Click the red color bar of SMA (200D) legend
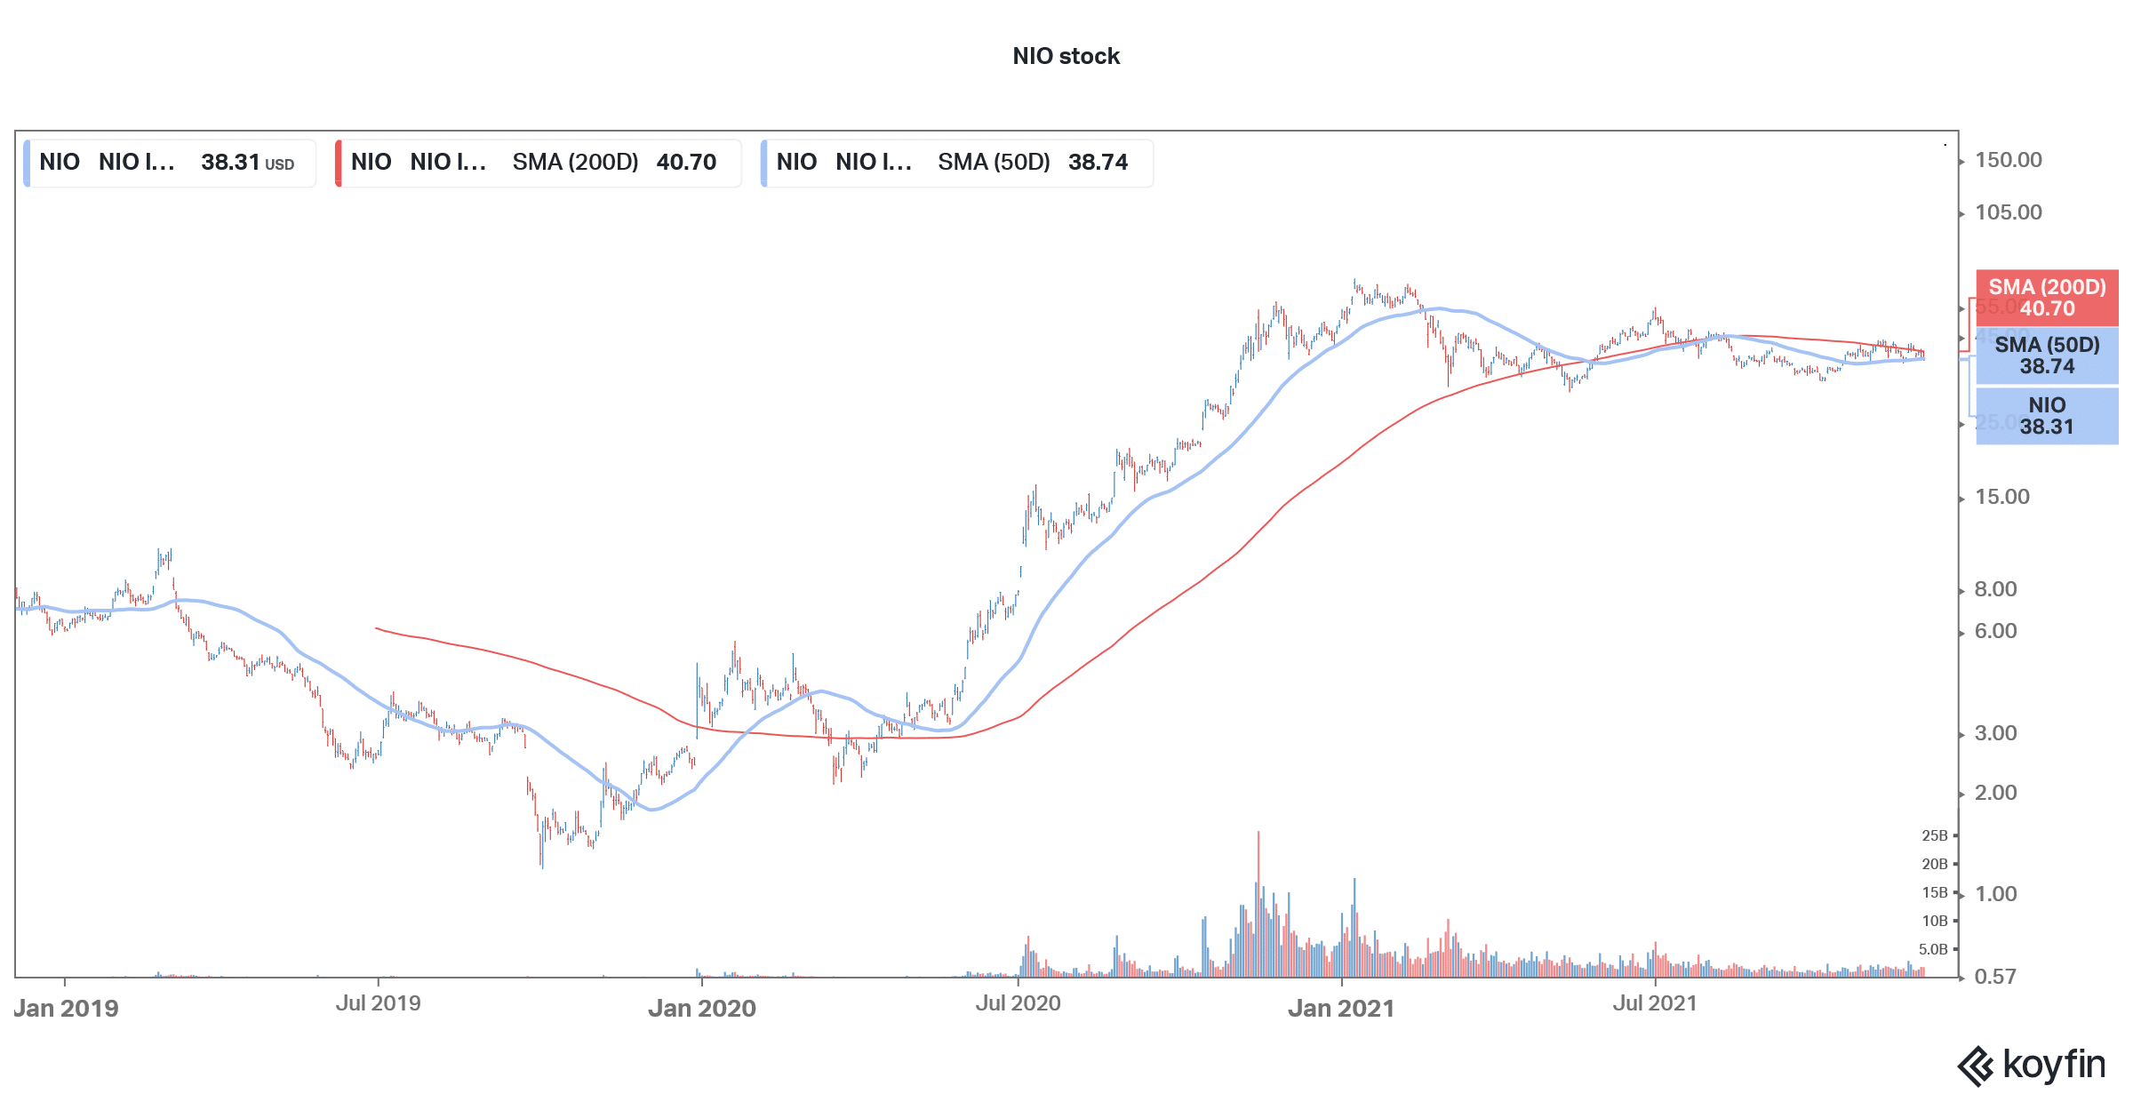 pos(338,163)
